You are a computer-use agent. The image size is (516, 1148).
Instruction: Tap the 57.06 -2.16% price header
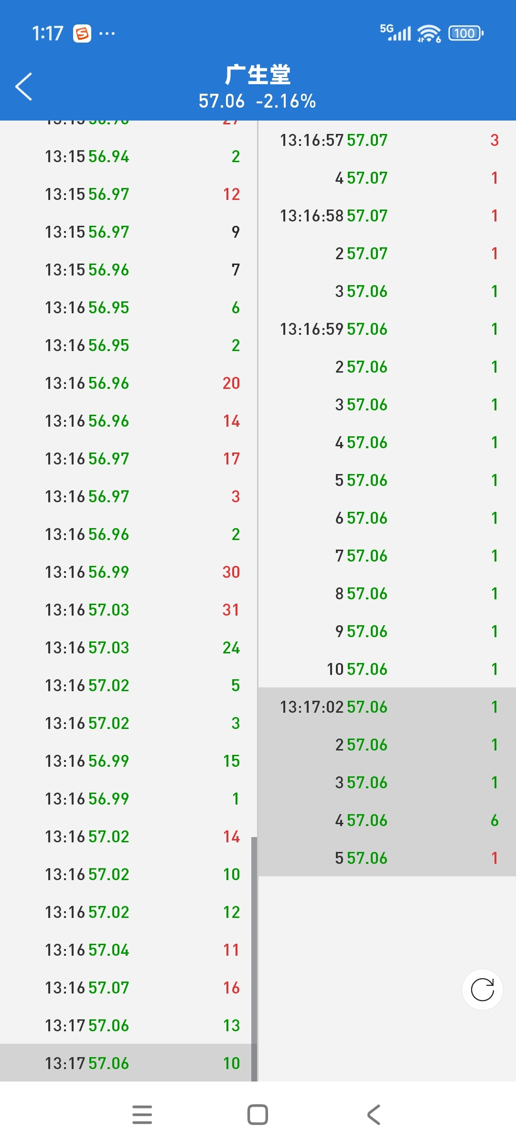click(x=258, y=101)
